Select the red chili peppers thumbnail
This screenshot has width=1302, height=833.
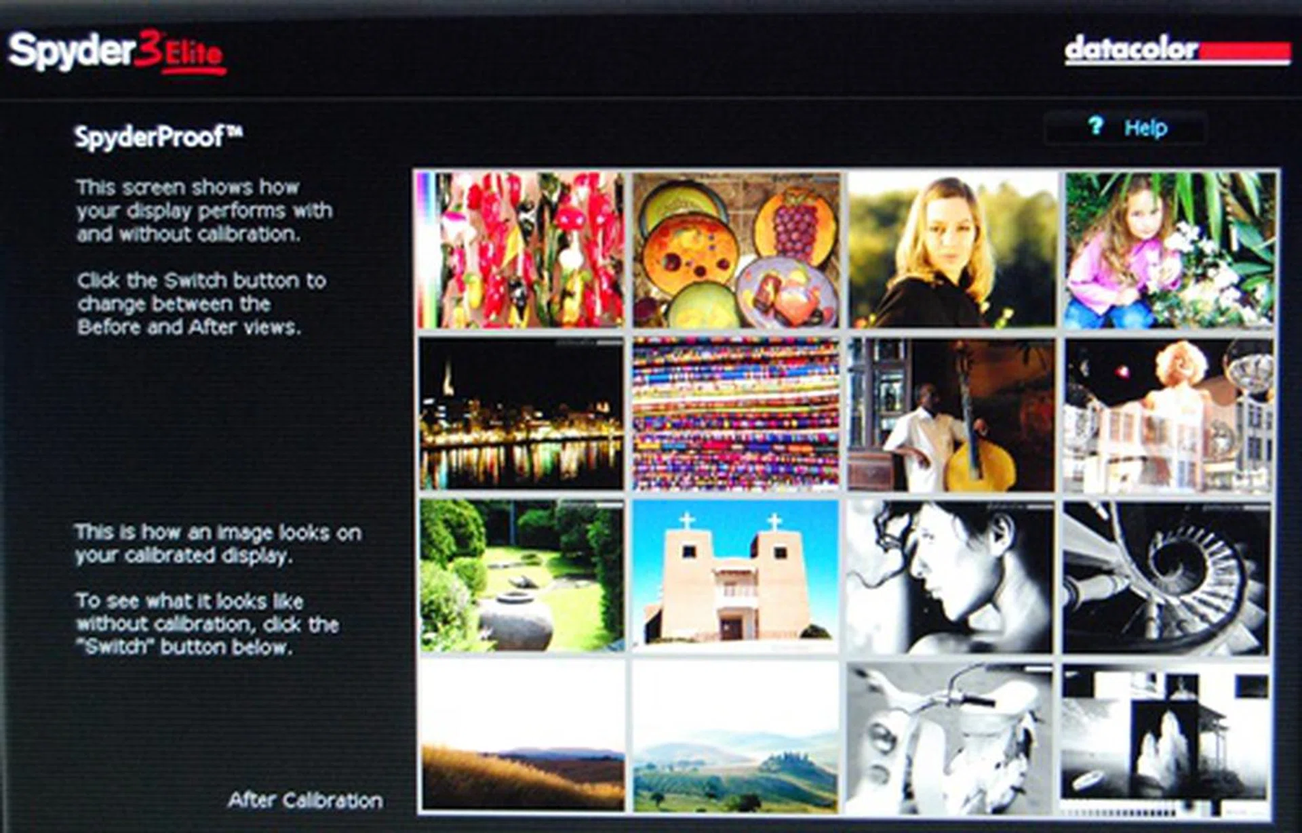pos(521,250)
